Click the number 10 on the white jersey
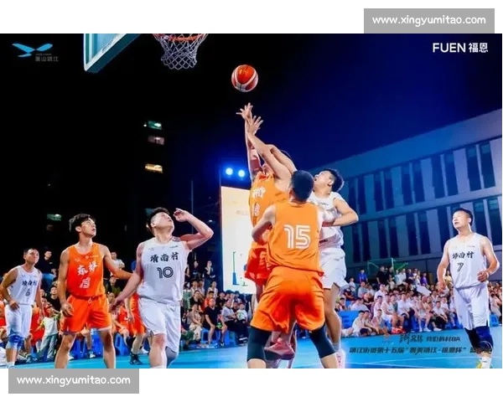This screenshot has height=402, width=503. (x=164, y=272)
